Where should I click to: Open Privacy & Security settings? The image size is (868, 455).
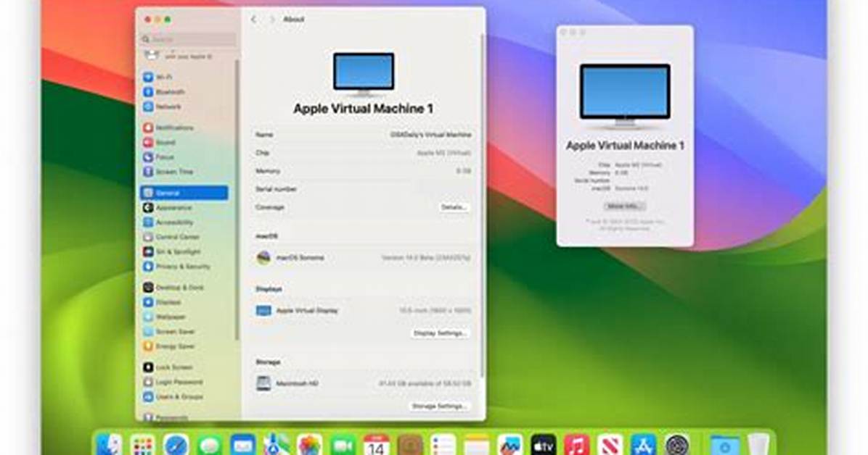(x=176, y=267)
